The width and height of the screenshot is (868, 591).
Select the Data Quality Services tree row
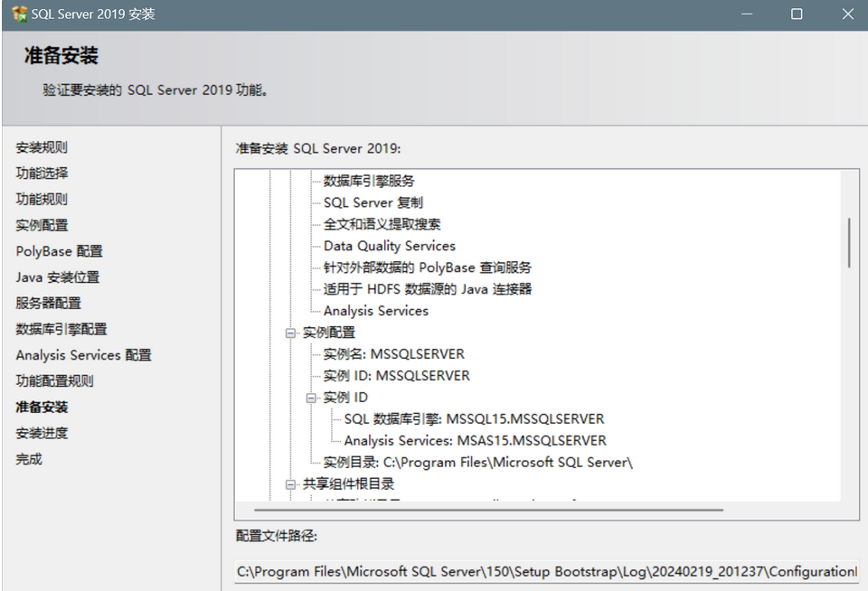tap(389, 246)
